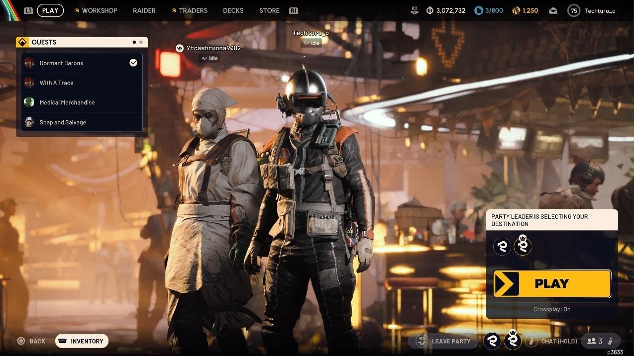Click the coin currency icon beside 3,072,732

click(x=430, y=10)
